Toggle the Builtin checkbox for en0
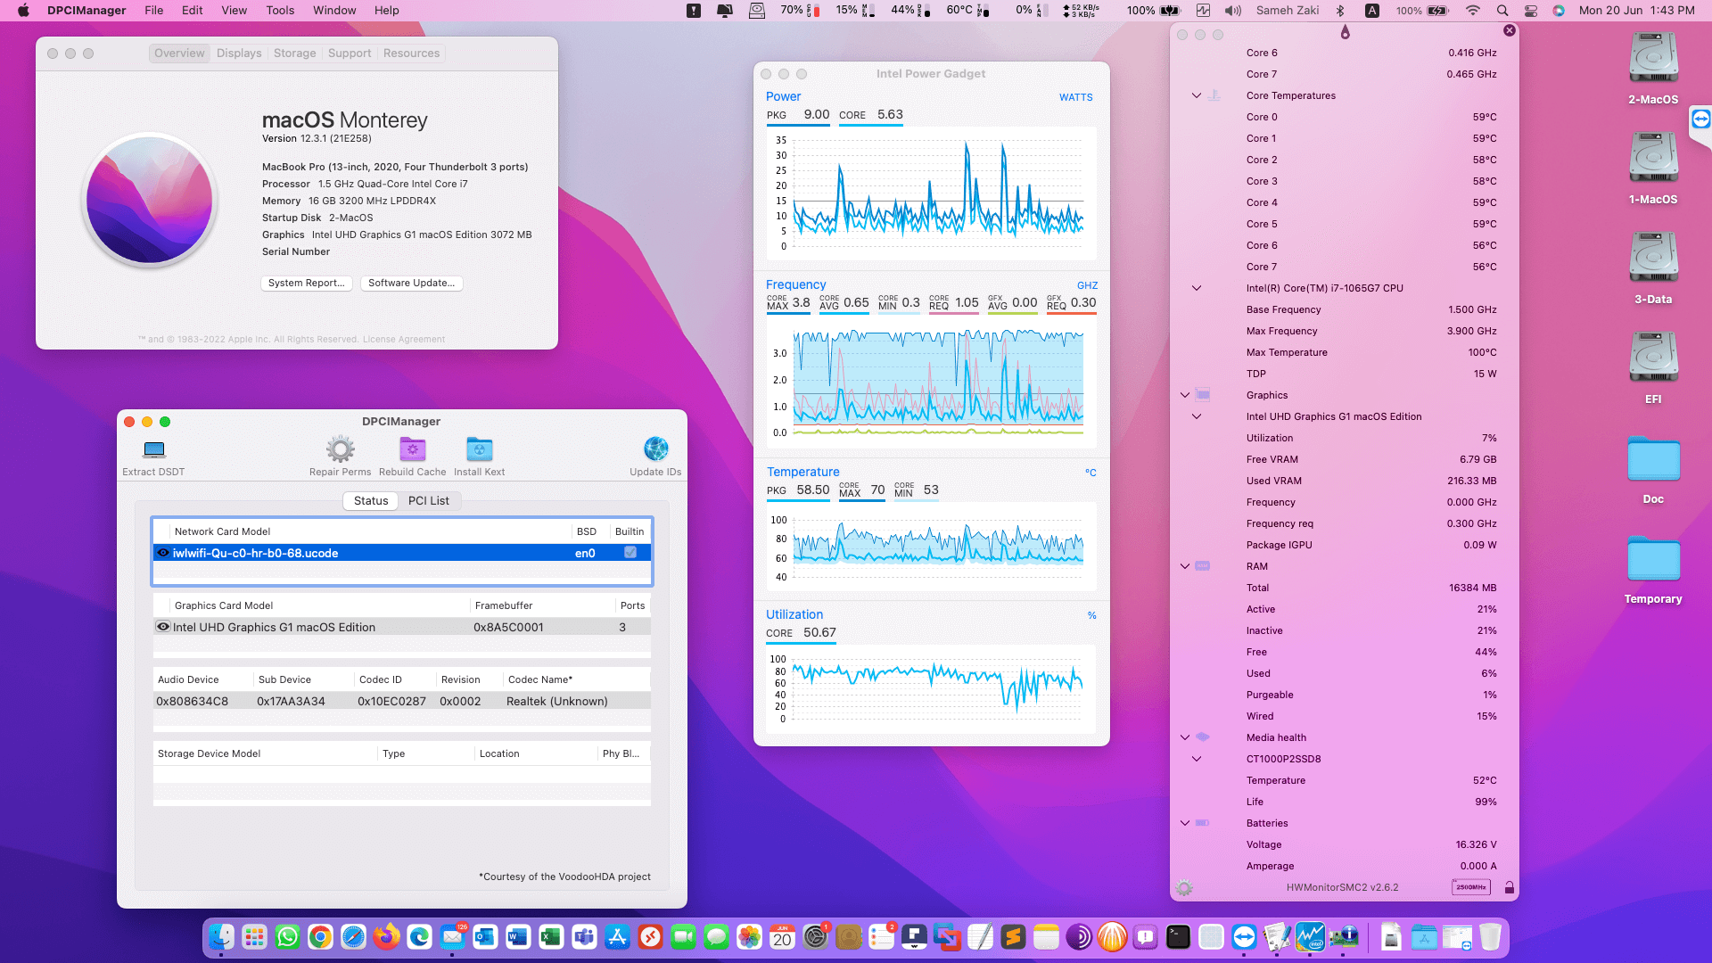This screenshot has width=1712, height=963. 630,553
